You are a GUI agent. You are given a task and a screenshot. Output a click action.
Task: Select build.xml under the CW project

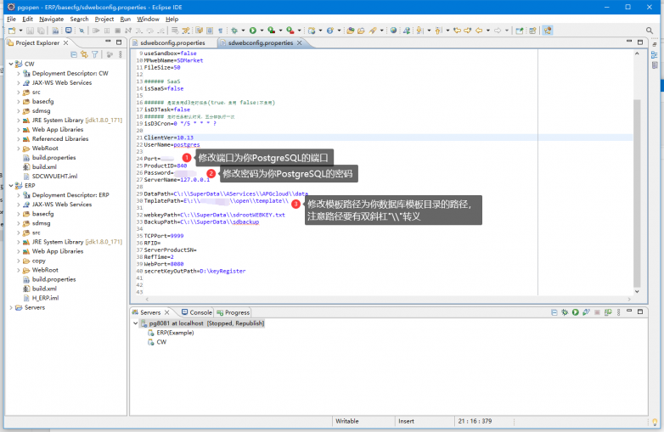click(44, 166)
